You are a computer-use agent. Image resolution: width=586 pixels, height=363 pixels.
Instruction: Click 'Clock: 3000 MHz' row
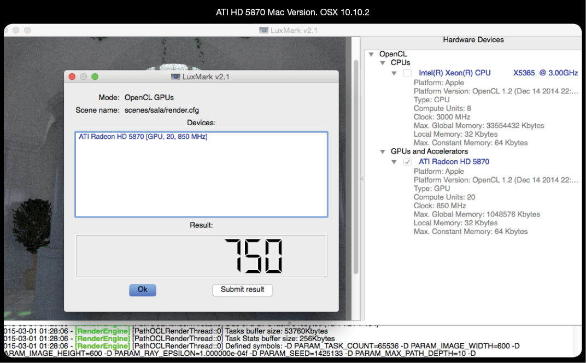[x=442, y=117]
